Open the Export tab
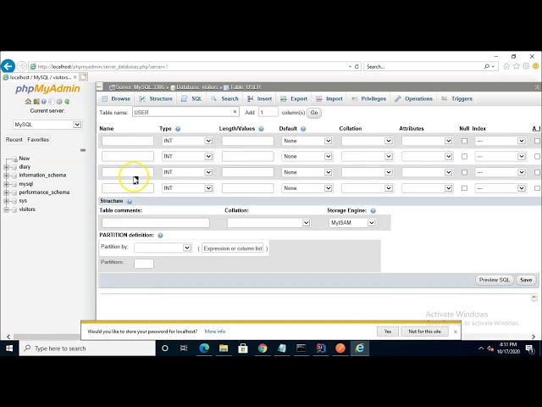The height and width of the screenshot is (407, 542). 294,98
